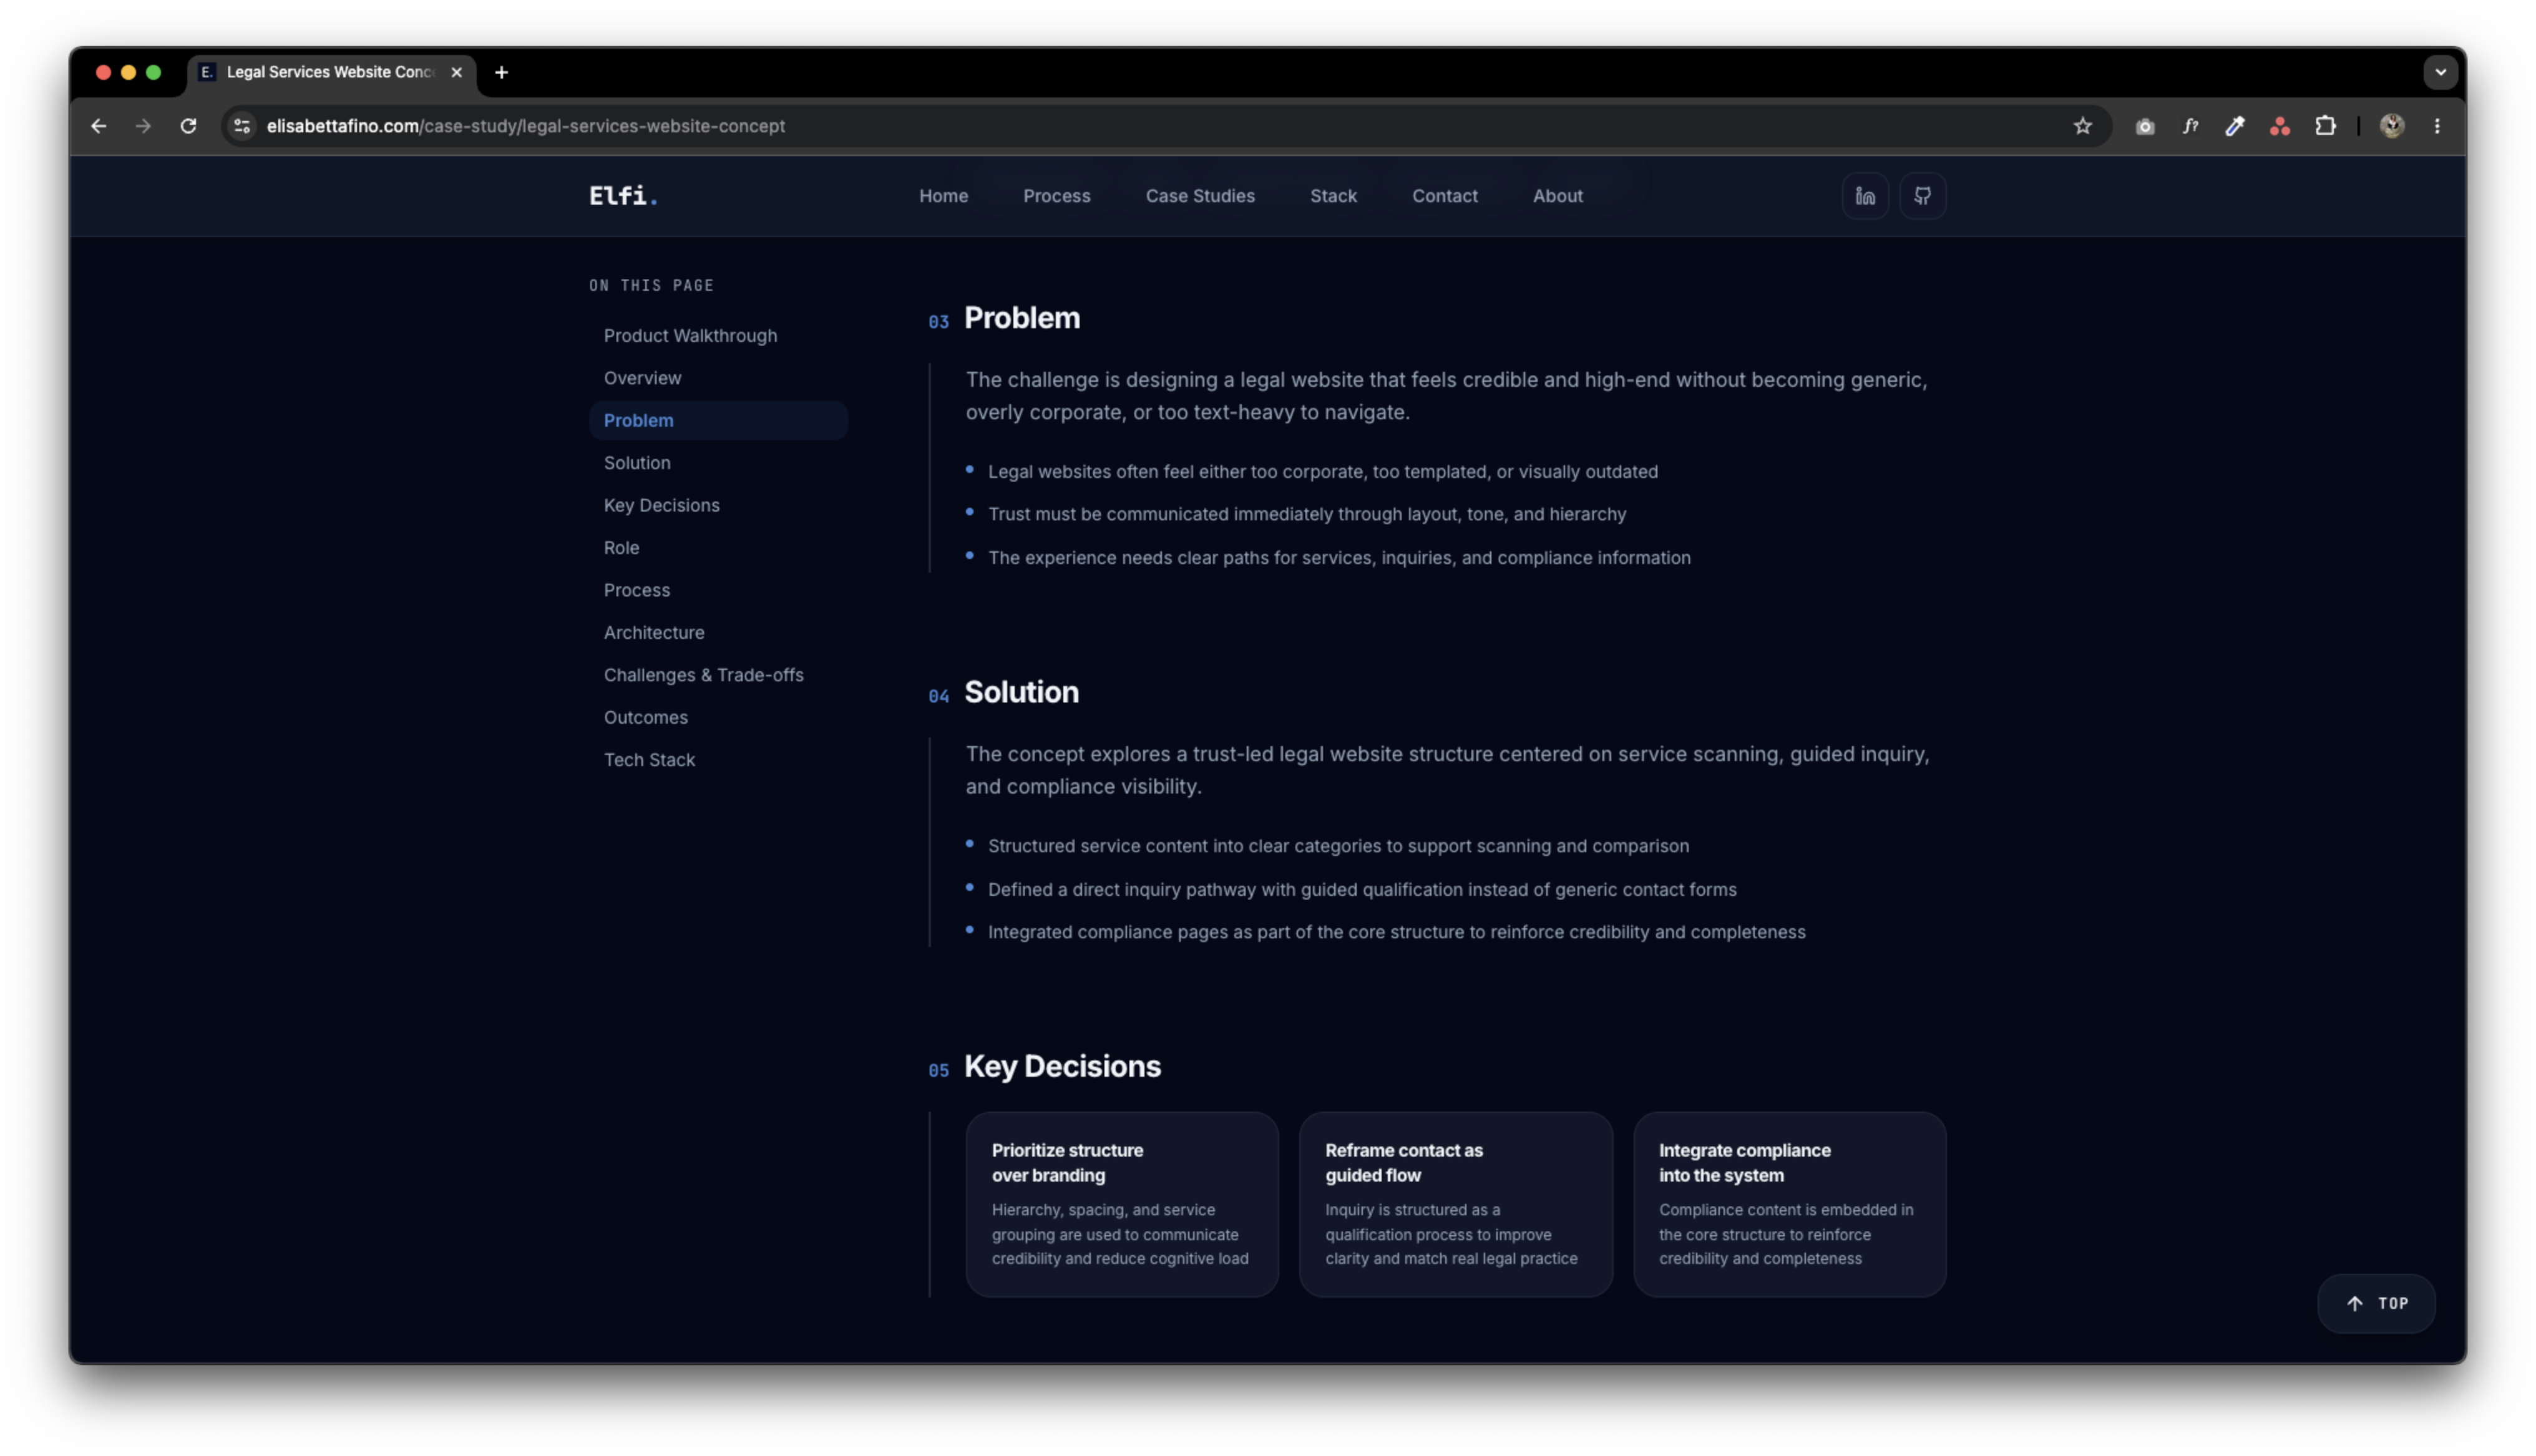Open the camera screenshot extension icon
This screenshot has width=2536, height=1456.
click(2145, 126)
